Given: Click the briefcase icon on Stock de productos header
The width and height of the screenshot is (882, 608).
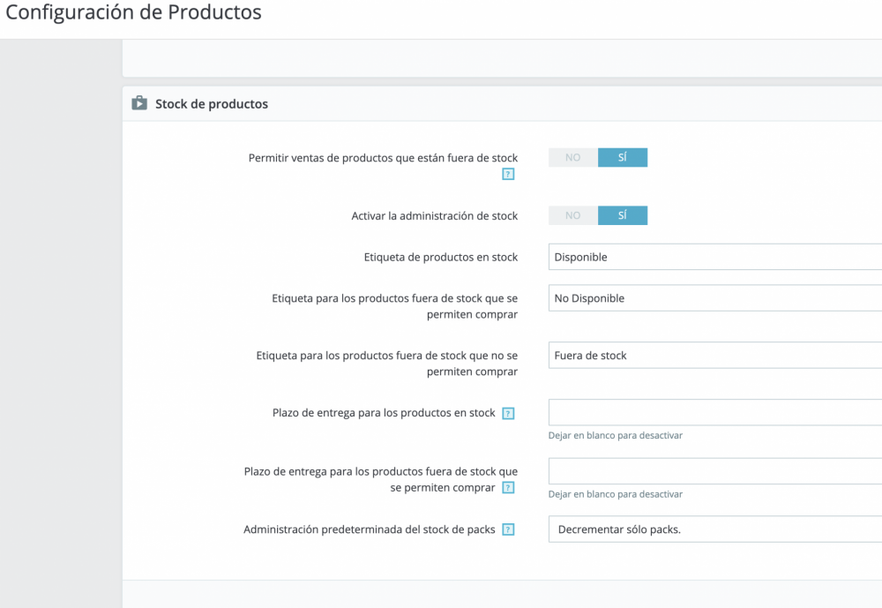Looking at the screenshot, I should (140, 102).
